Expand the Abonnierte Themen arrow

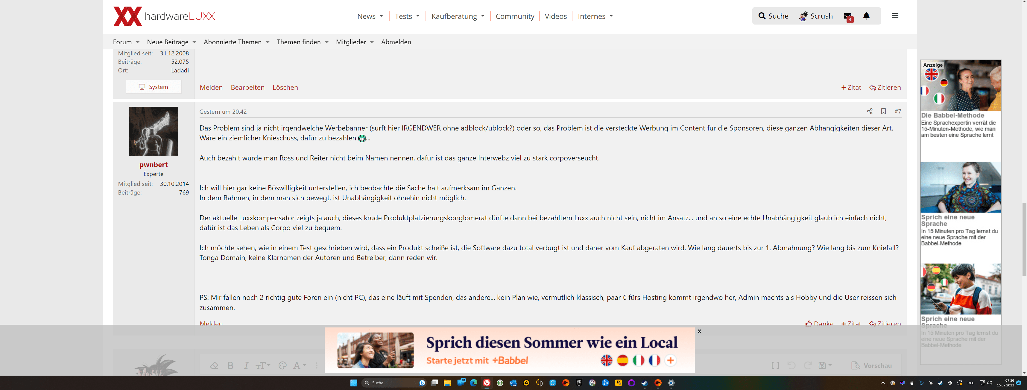click(x=268, y=42)
